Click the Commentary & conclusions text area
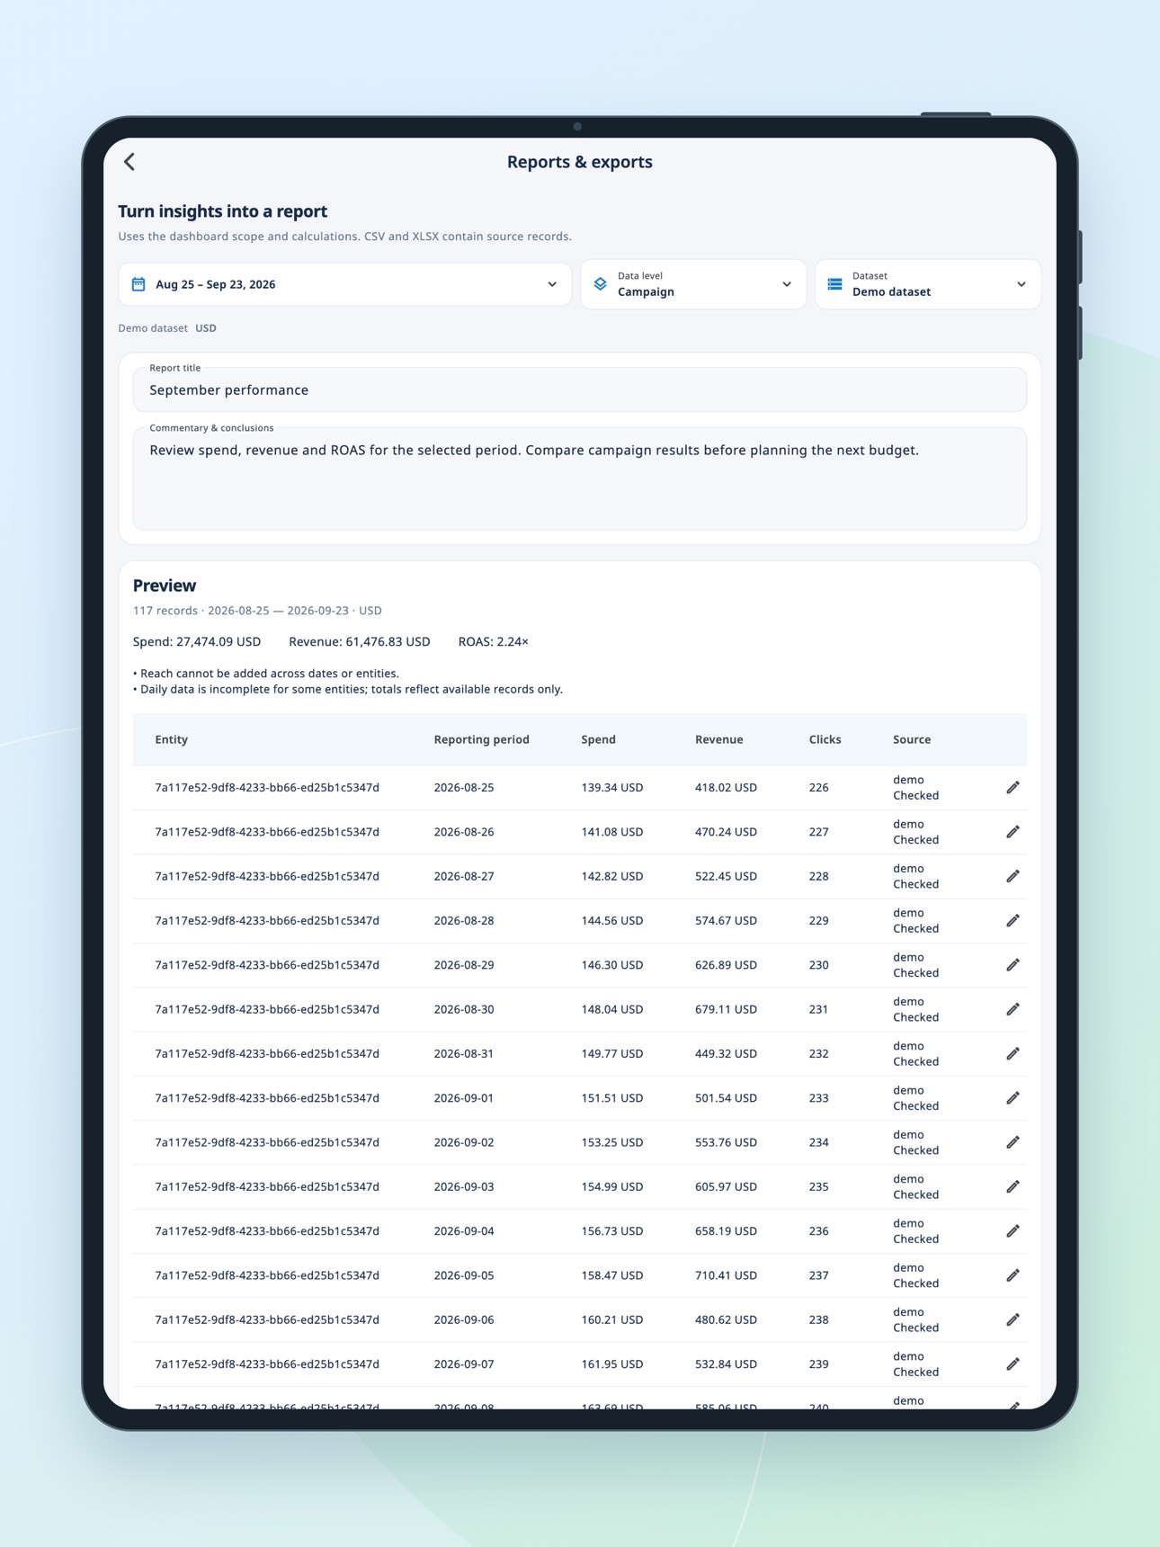This screenshot has width=1160, height=1547. click(580, 478)
